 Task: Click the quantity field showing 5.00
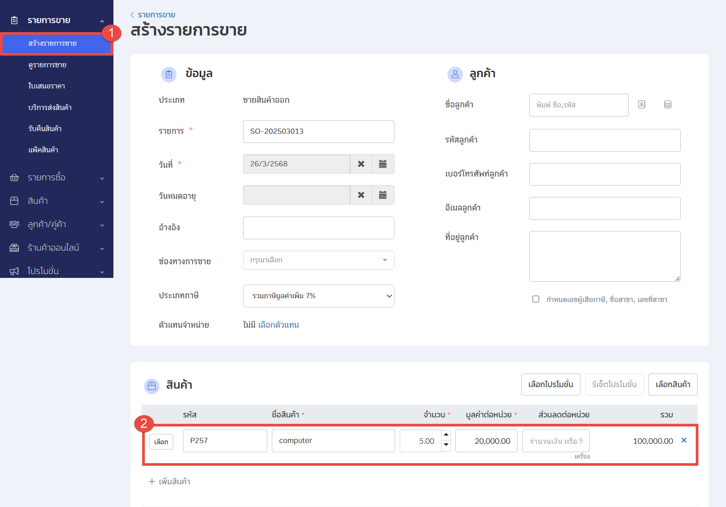point(420,441)
